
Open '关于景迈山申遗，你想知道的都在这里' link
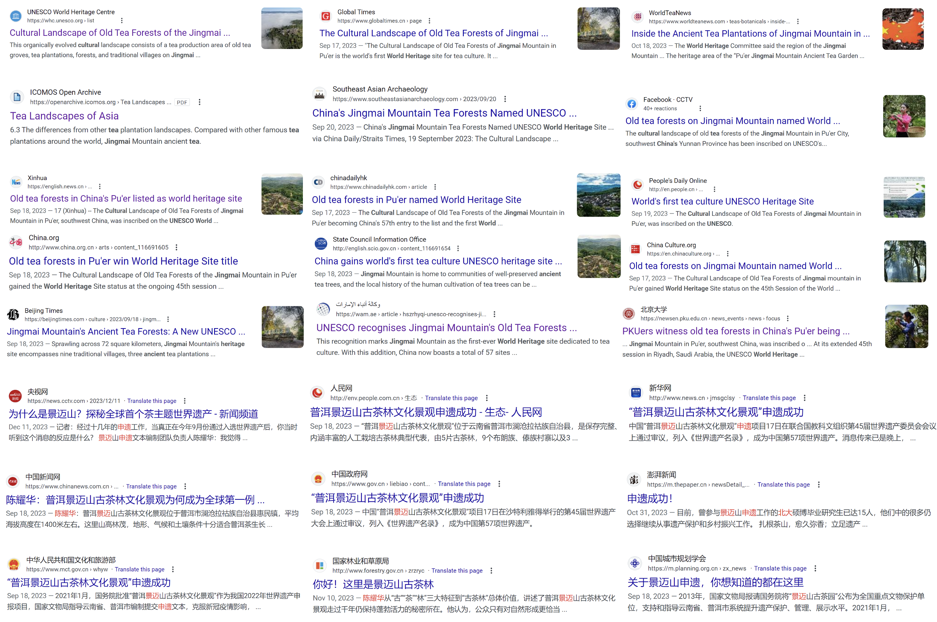(716, 583)
